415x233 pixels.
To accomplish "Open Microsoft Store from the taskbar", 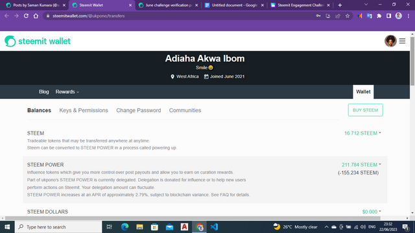I will (x=154, y=227).
